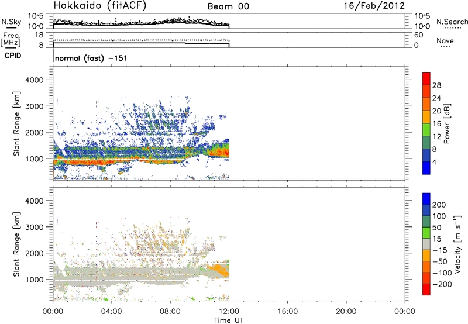Click the 'Beam 00' heading

point(228,6)
